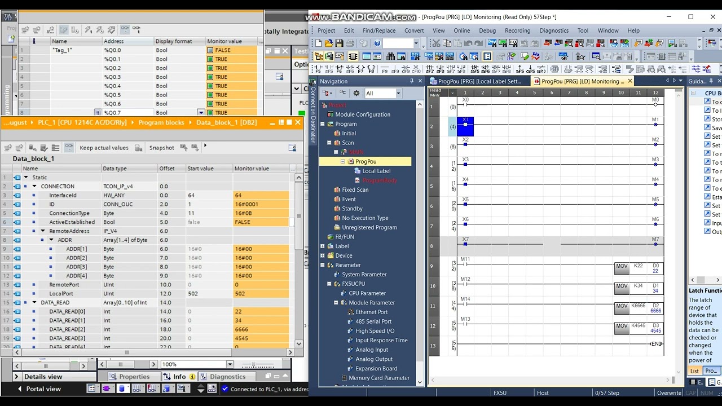Click Snapshot camera icon beside Keep actual values
Viewport: 722px width, 406px height.
[x=139, y=148]
